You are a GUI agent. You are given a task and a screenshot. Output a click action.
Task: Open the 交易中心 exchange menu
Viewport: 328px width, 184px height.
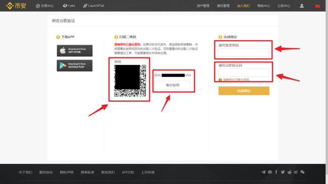(44, 6)
